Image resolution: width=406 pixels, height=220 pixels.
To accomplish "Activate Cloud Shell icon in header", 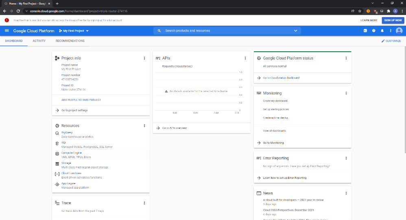I will (x=365, y=31).
